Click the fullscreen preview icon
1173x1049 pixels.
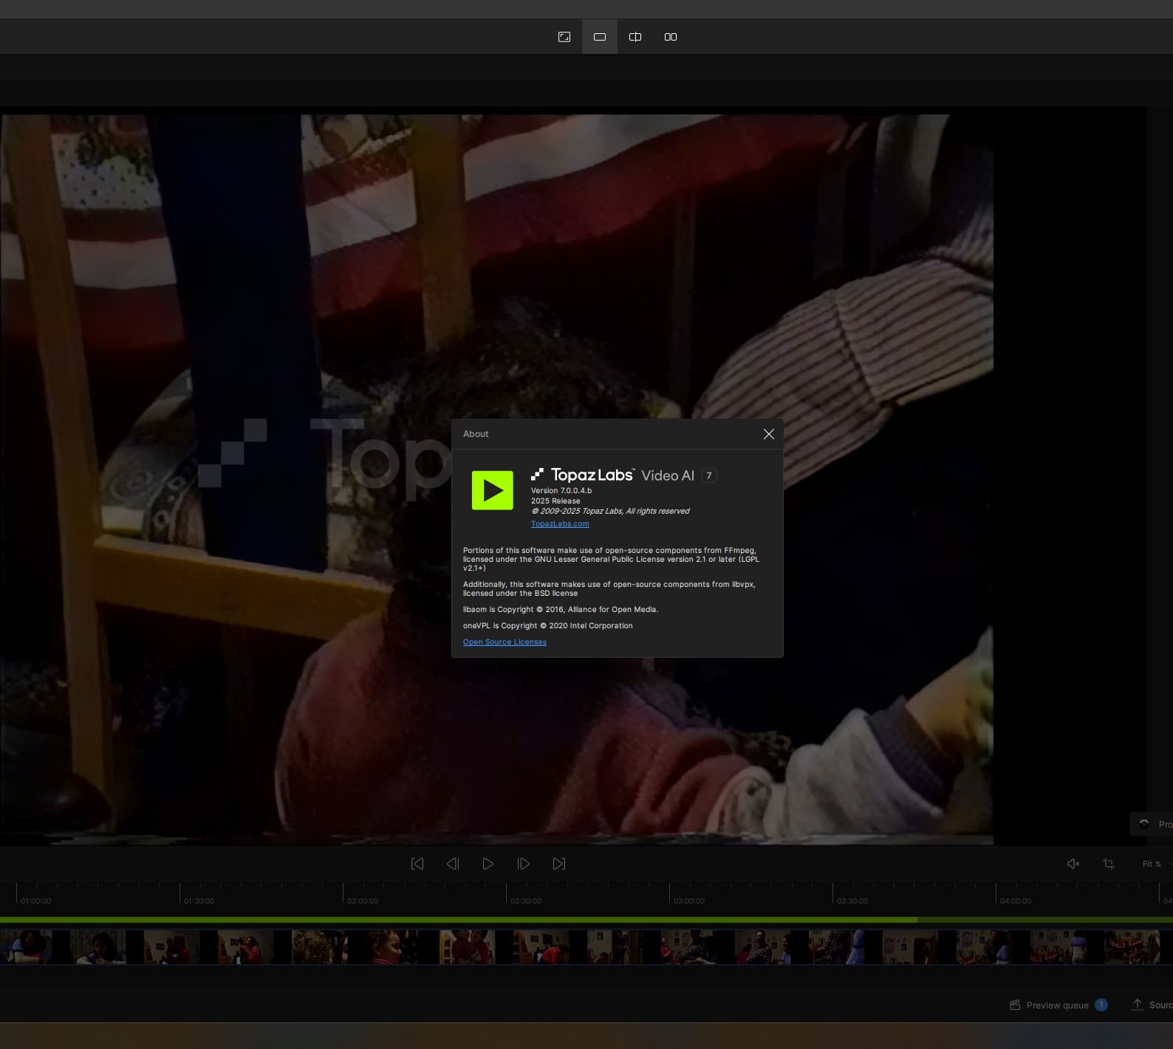click(564, 37)
